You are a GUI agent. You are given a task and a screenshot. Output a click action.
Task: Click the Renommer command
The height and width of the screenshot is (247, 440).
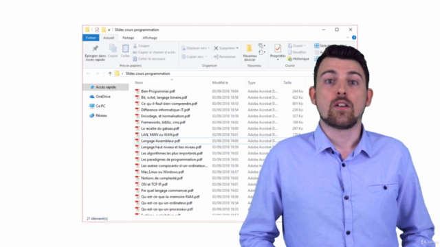225,56
